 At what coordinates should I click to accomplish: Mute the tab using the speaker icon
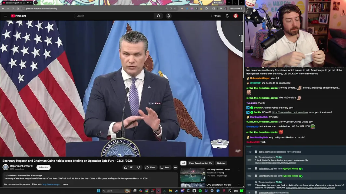pyautogui.click(x=28, y=3)
